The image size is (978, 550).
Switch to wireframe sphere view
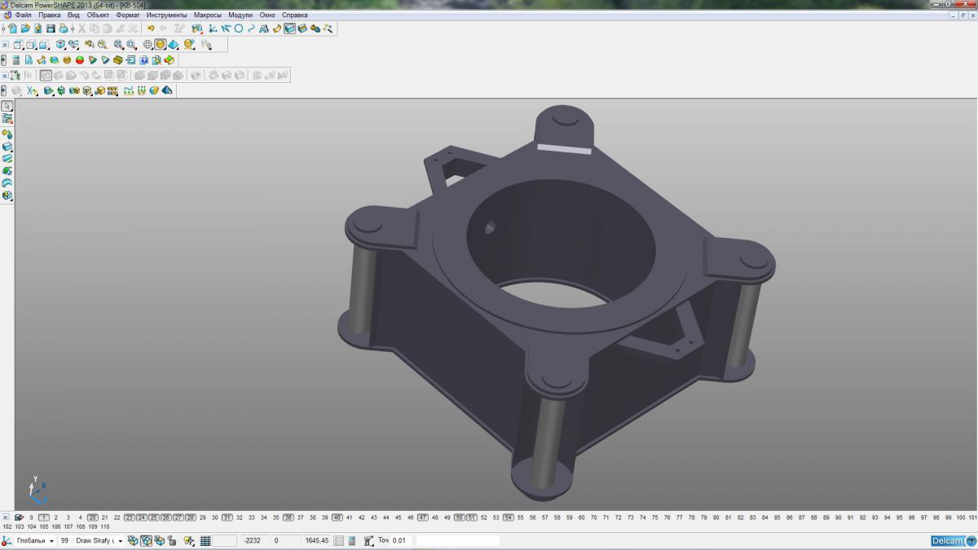click(x=148, y=45)
